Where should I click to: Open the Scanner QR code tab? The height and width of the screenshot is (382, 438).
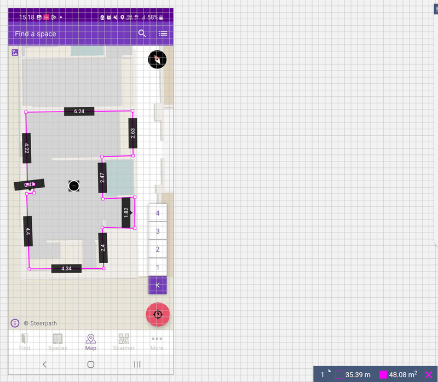click(124, 342)
